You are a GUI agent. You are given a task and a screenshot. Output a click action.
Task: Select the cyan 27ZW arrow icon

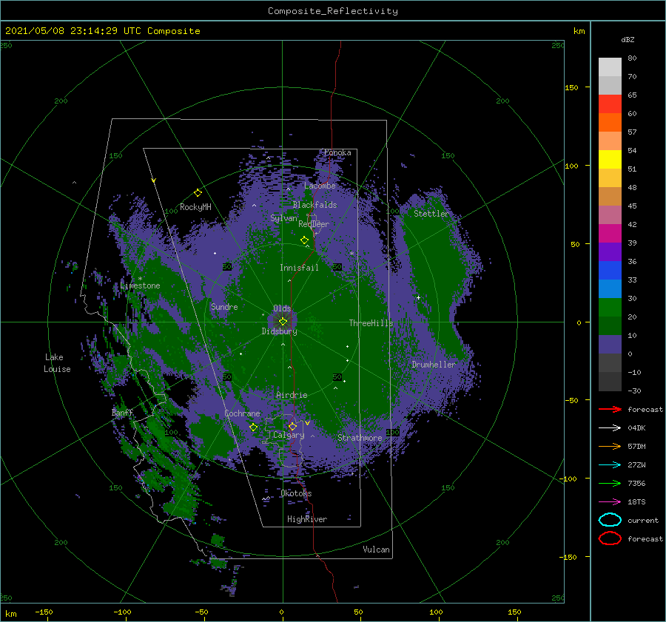(610, 465)
